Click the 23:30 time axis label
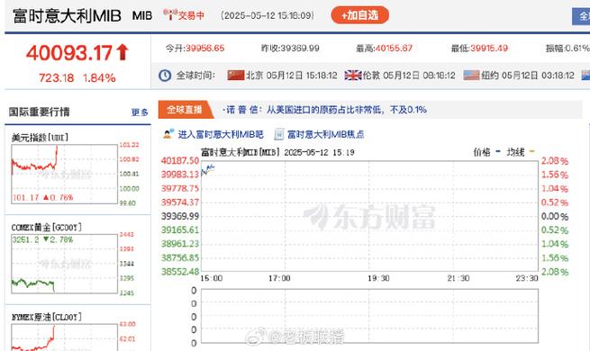Screen dimensions: 590x351 click(527, 278)
